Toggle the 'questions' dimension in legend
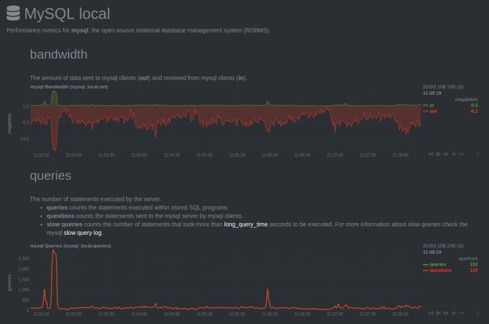The width and height of the screenshot is (489, 324). 440,270
